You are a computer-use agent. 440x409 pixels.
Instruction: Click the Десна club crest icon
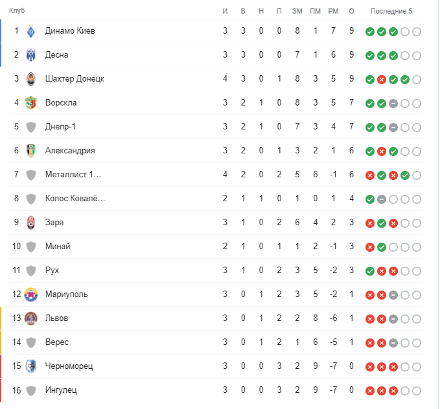[31, 55]
